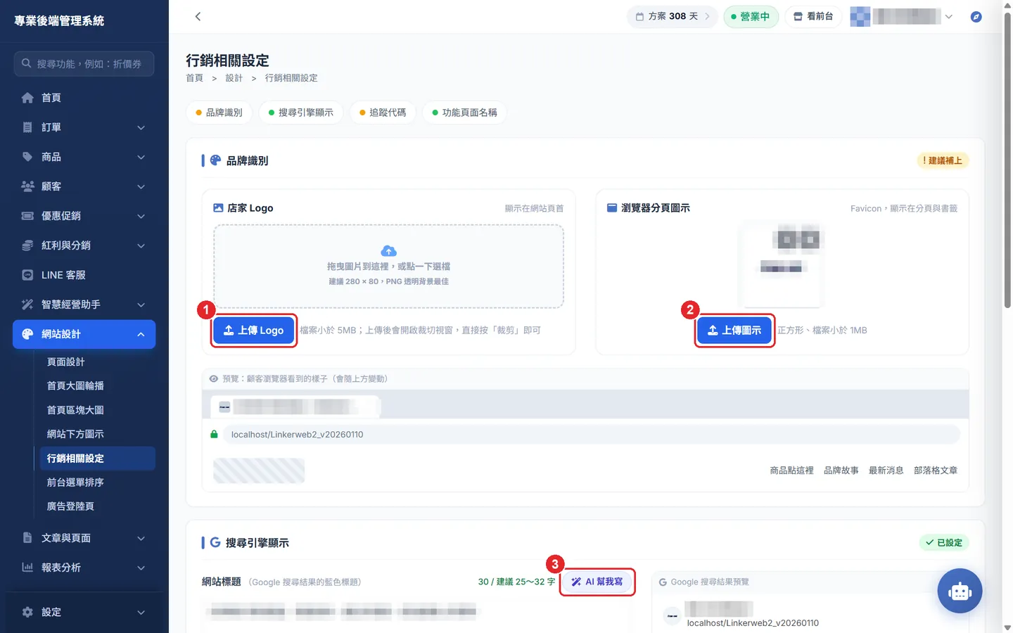Click the 訂單 order list icon
Image resolution: width=1013 pixels, height=633 pixels.
pos(27,127)
